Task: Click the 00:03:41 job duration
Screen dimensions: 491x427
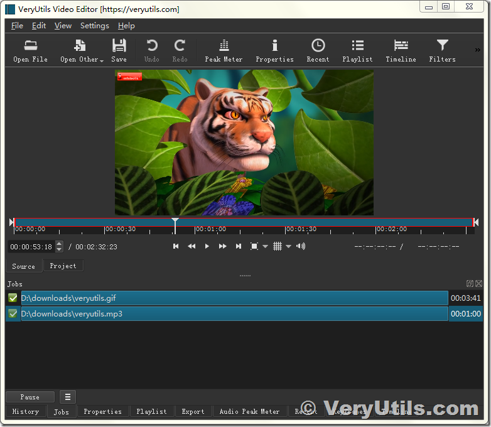Action: [466, 298]
